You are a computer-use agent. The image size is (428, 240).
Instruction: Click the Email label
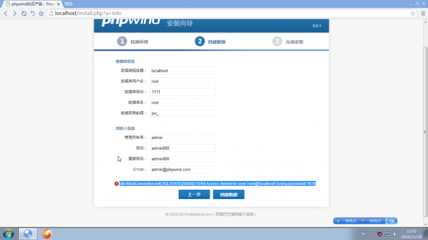point(140,170)
